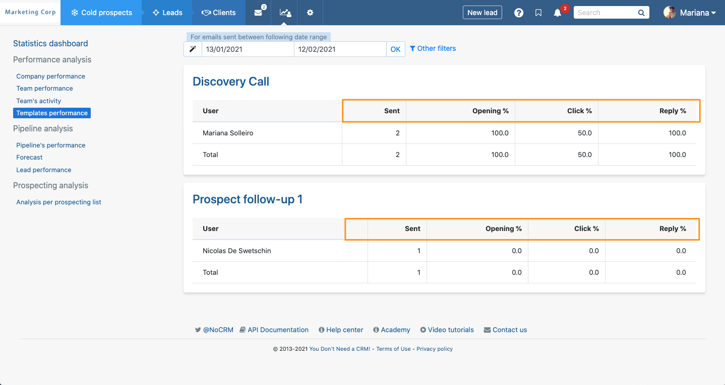The image size is (725, 385).
Task: Switch to the Leads tab
Action: point(167,13)
